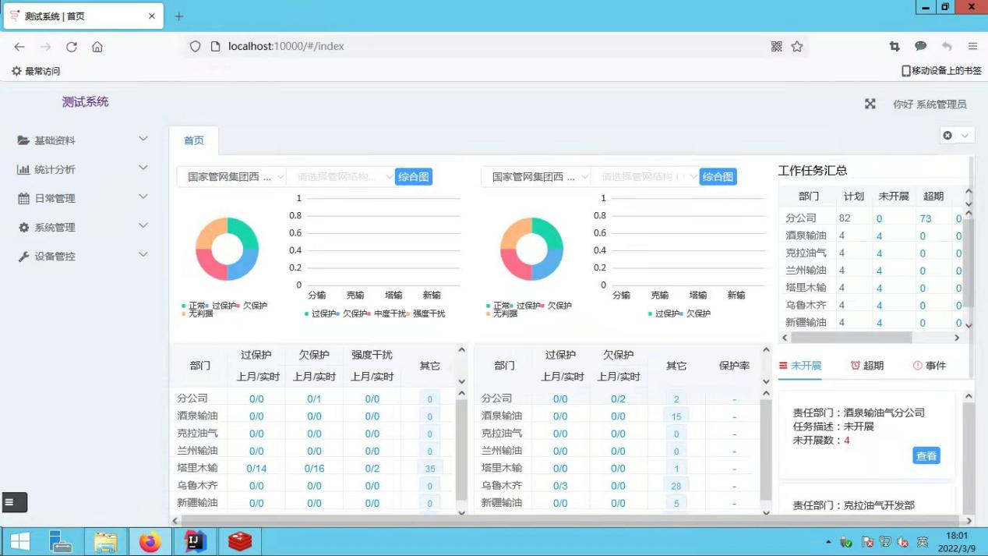Open the QR code icon in address bar
This screenshot has width=988, height=556.
776,47
